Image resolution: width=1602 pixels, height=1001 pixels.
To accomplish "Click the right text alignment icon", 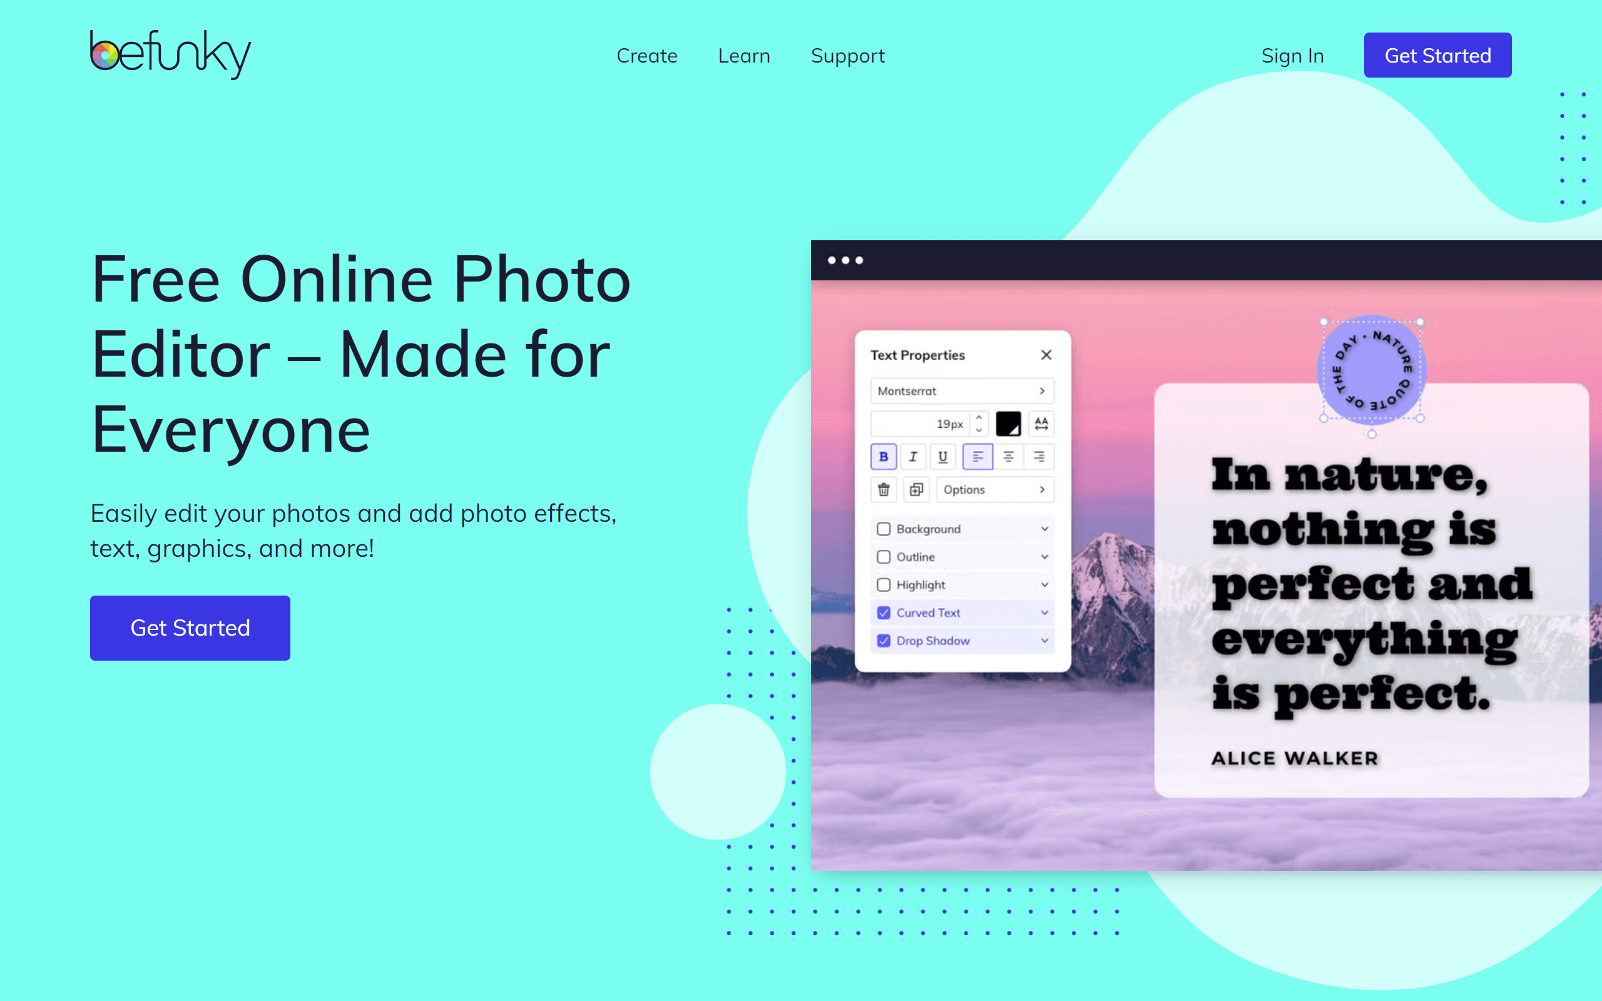I will (x=1038, y=457).
